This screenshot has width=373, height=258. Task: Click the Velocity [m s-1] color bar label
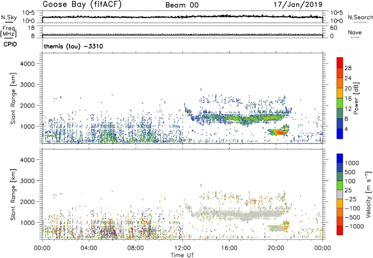(x=368, y=195)
